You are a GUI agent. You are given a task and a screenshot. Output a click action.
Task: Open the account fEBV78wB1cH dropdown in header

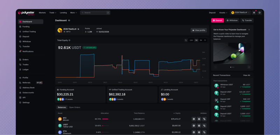pyautogui.click(x=240, y=13)
